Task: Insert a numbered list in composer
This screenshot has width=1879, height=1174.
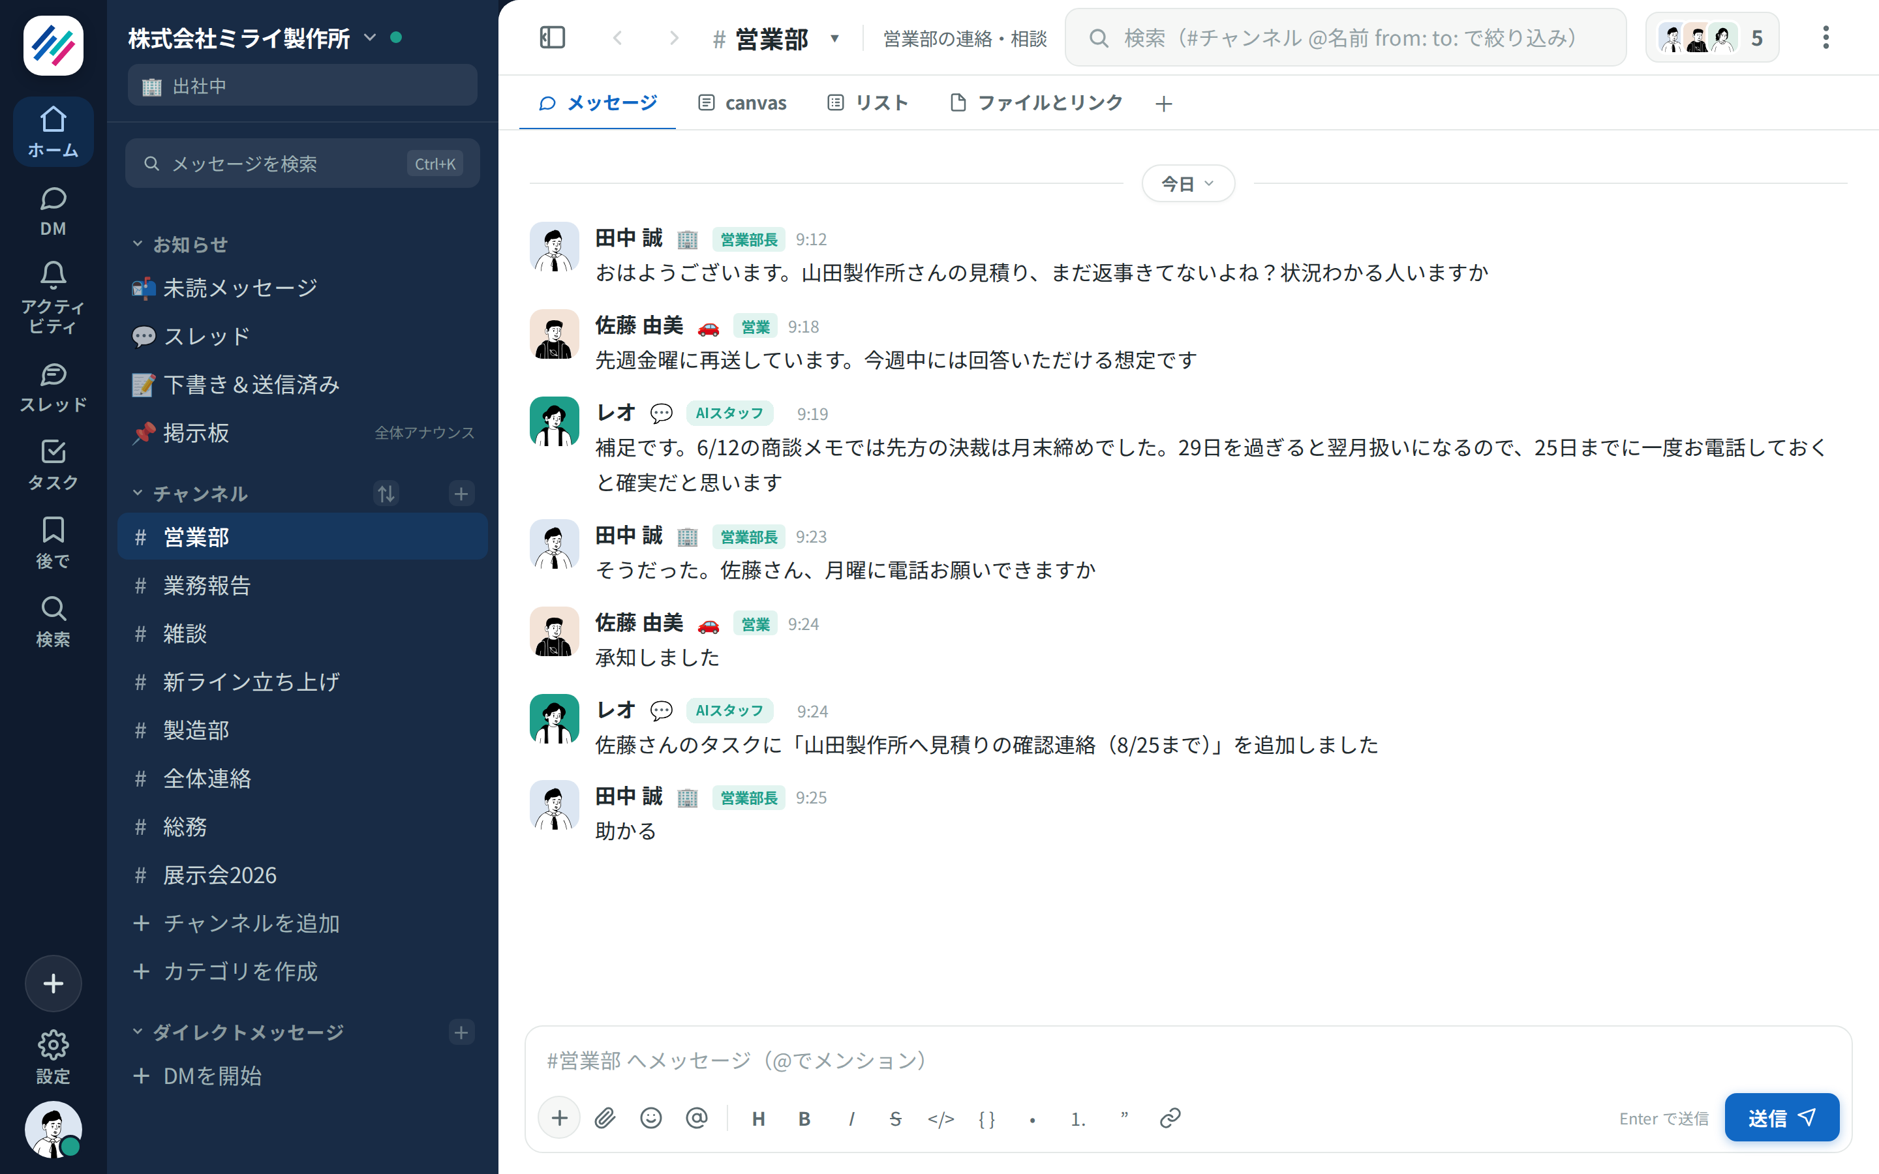Action: 1078,1118
